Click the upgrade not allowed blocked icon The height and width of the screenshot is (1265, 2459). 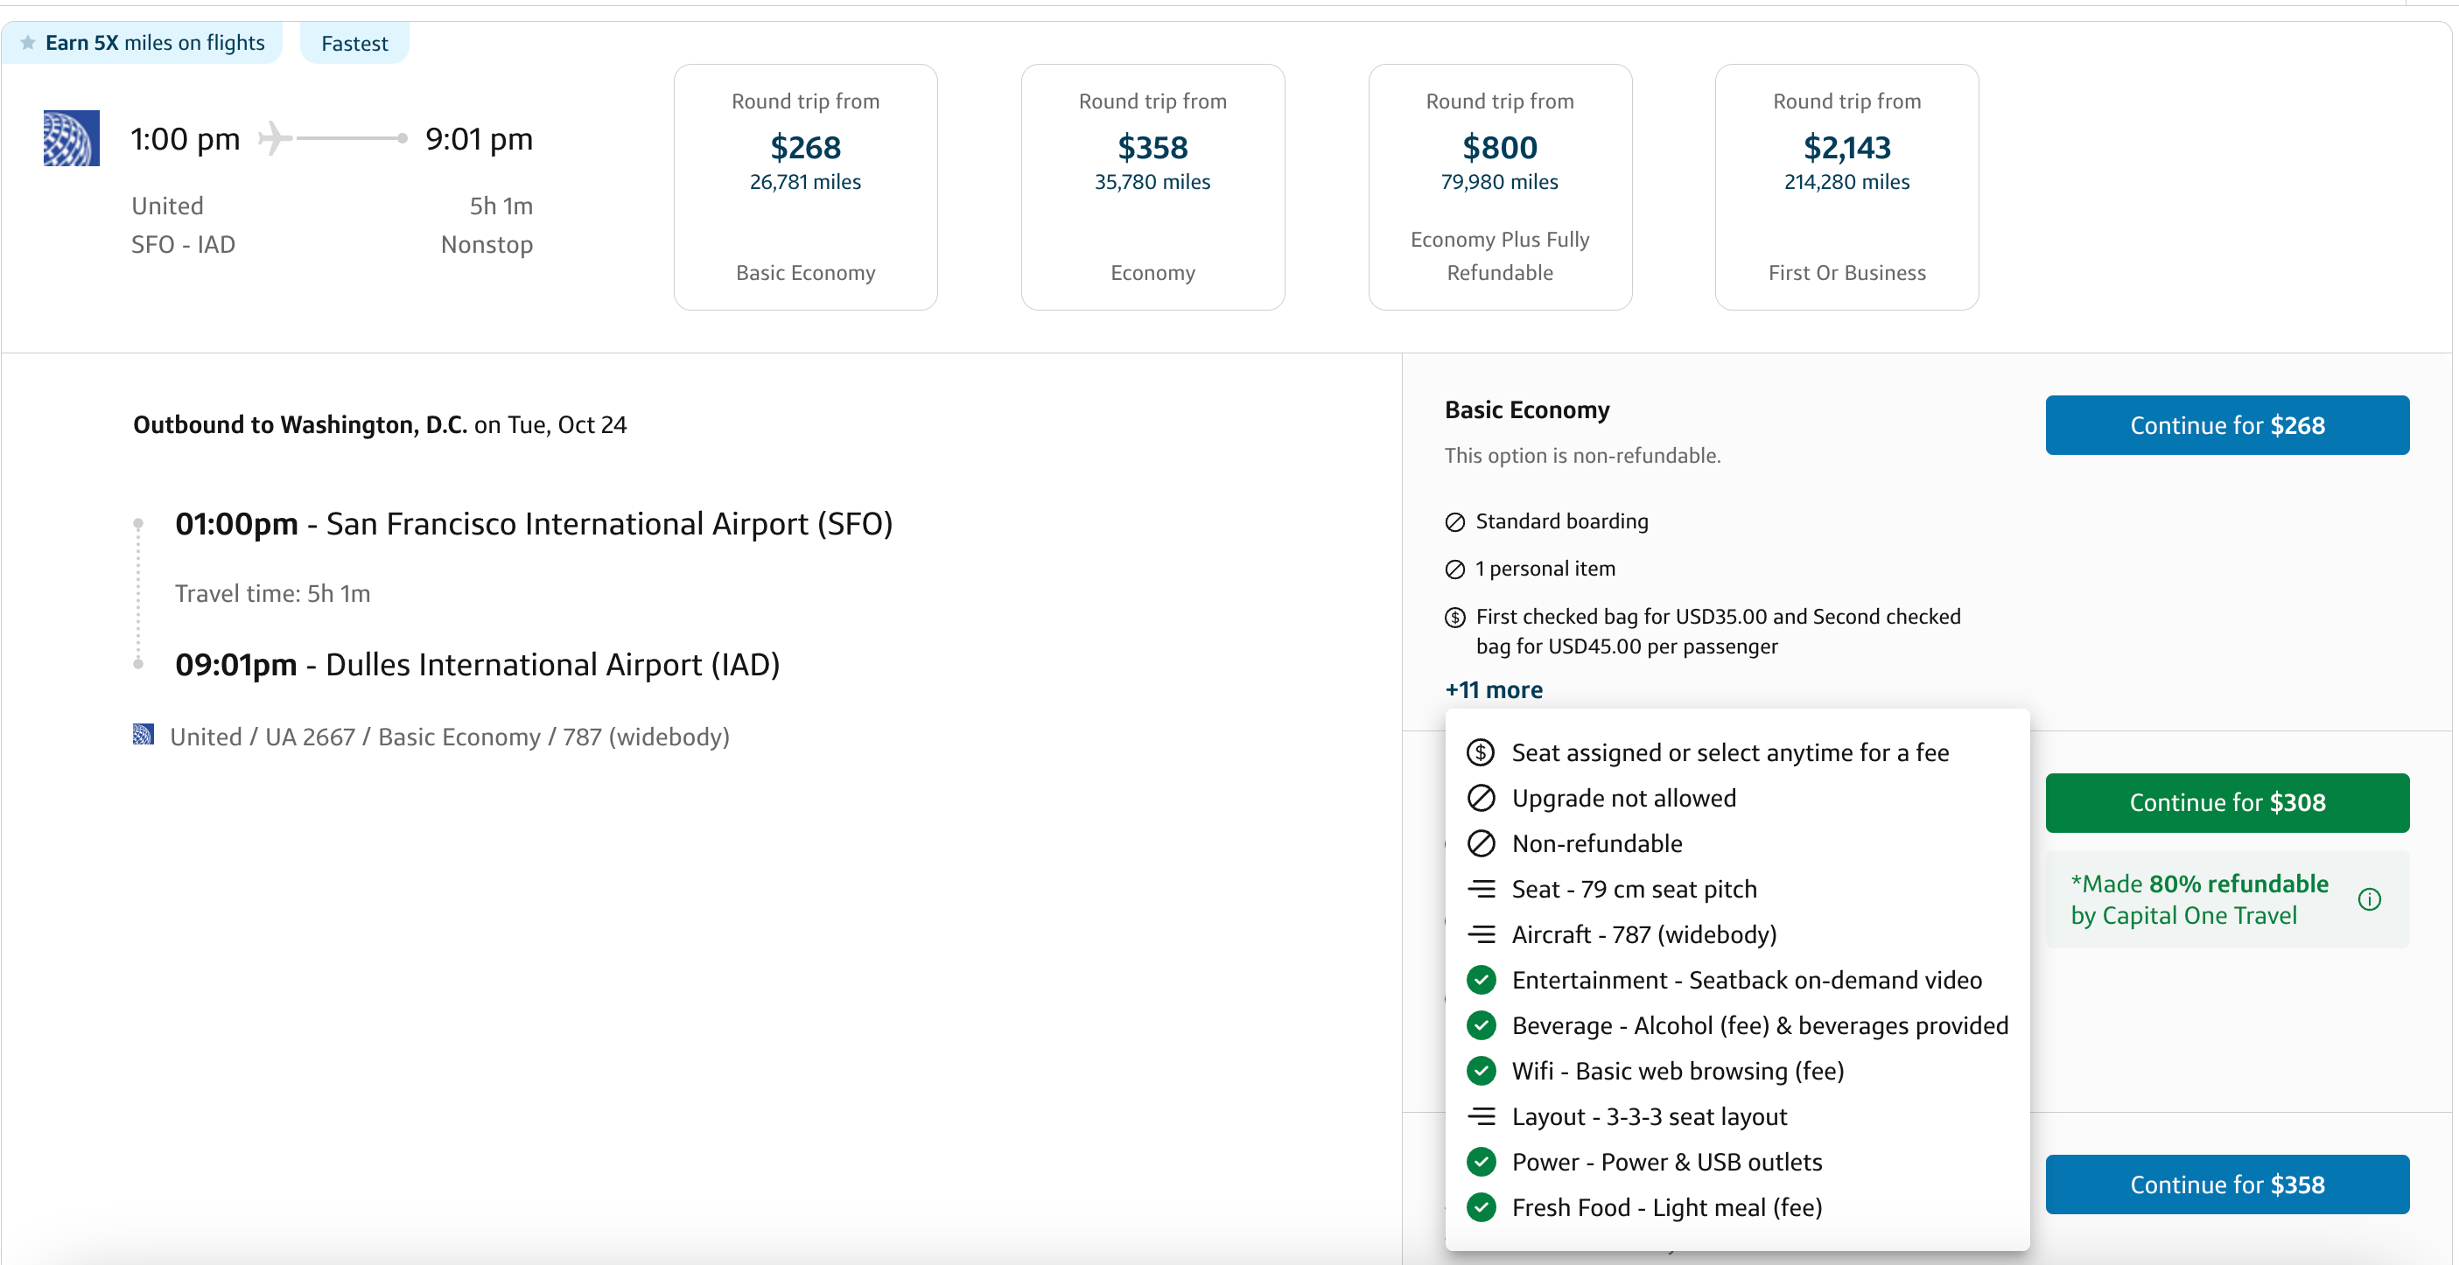1482,797
